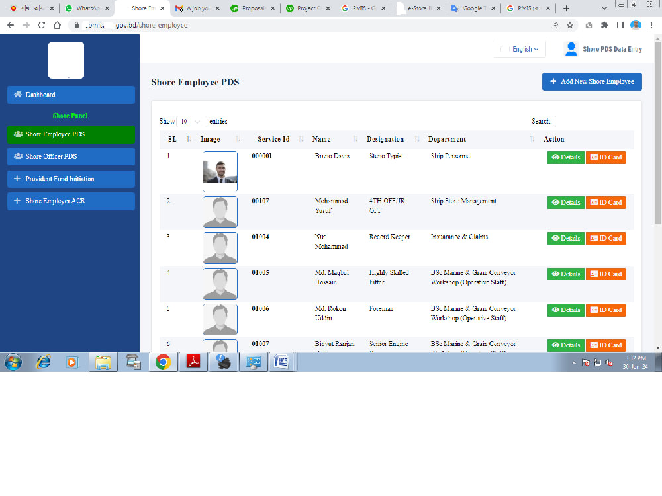This screenshot has height=496, width=662.
Task: Open Chrome from the taskbar
Action: 163,362
